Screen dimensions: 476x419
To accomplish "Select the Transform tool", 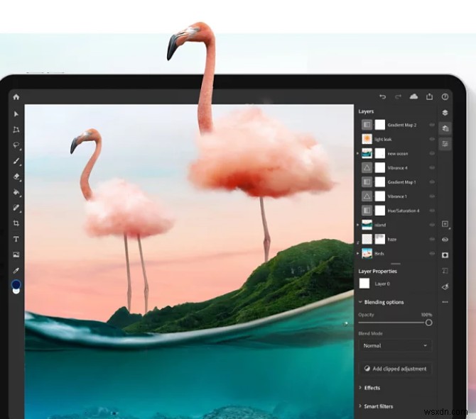I will click(x=16, y=130).
